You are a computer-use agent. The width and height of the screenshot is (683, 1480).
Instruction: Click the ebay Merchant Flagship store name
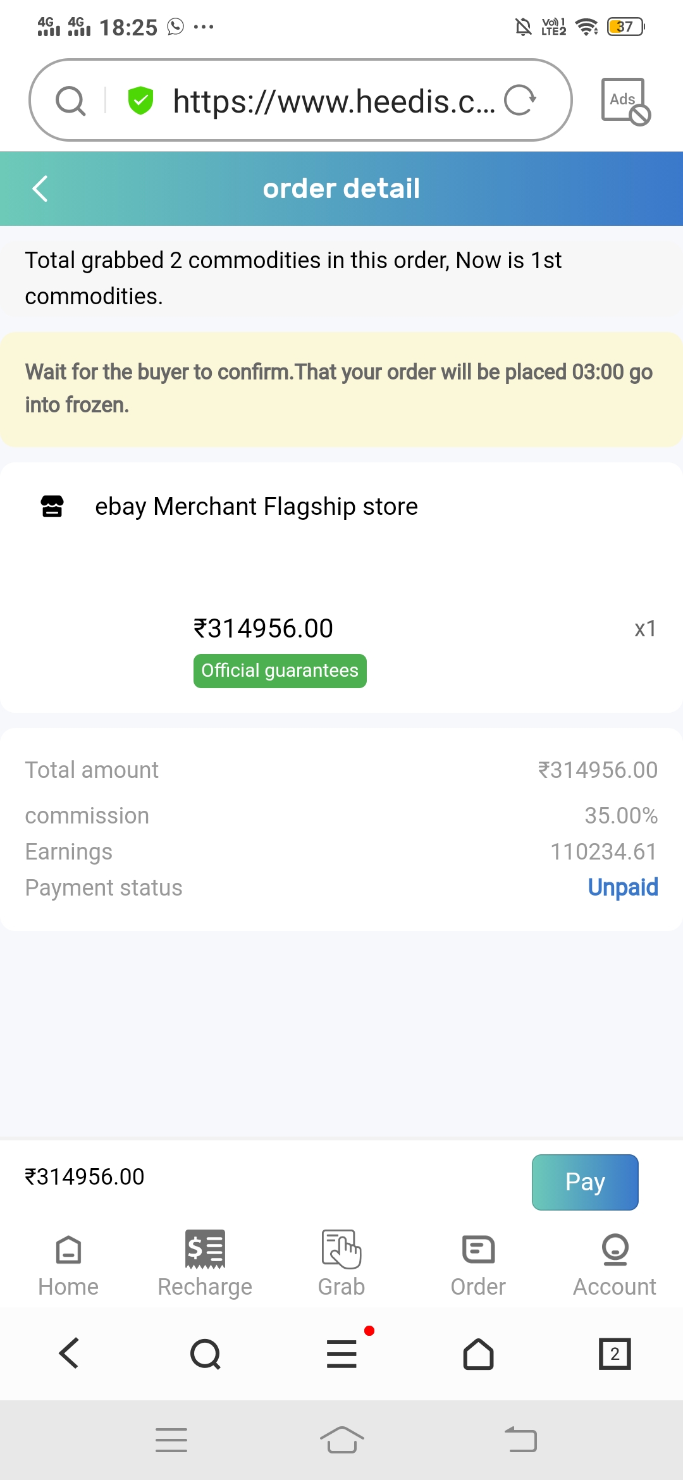(x=256, y=507)
